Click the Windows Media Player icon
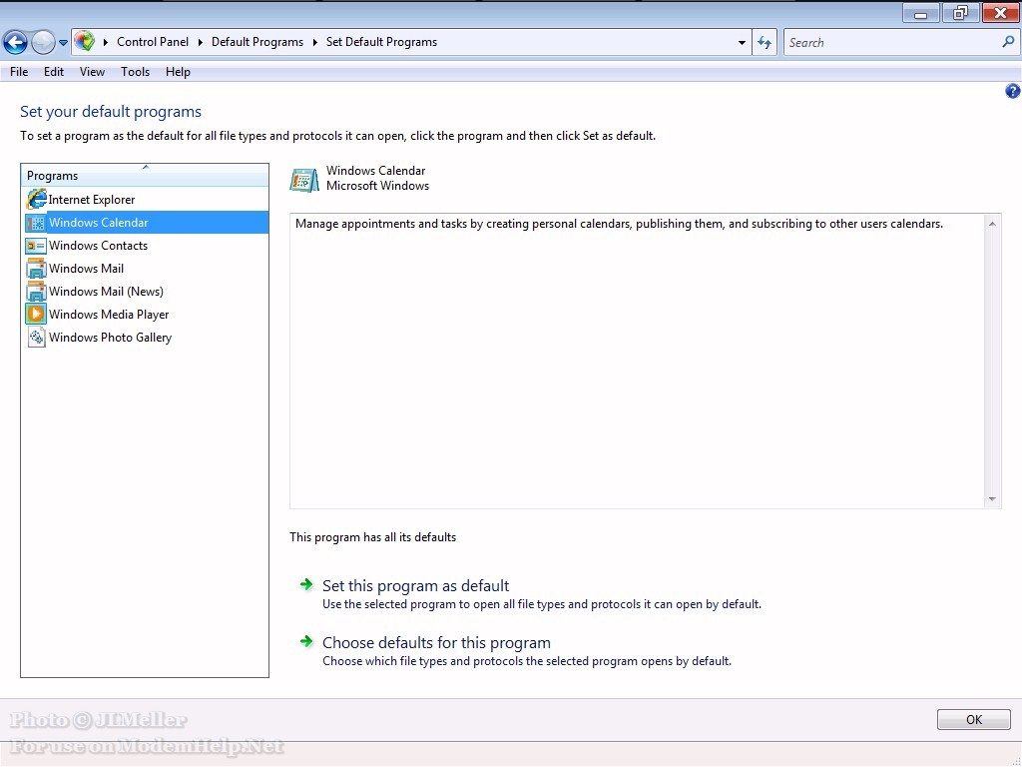 [36, 314]
